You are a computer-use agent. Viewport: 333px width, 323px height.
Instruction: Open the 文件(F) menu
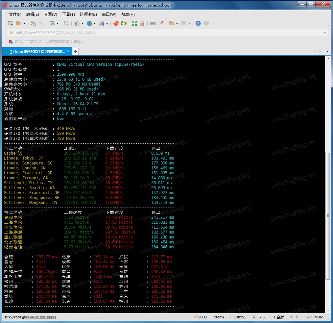point(15,14)
